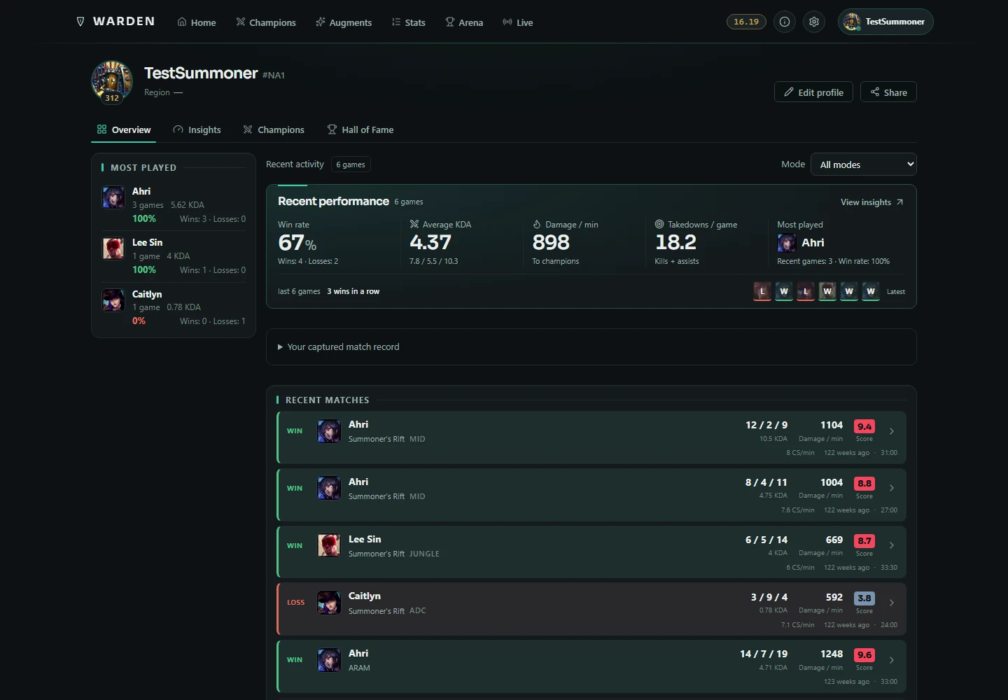
Task: Click Lee Sin portrait in recent matches
Action: [329, 545]
